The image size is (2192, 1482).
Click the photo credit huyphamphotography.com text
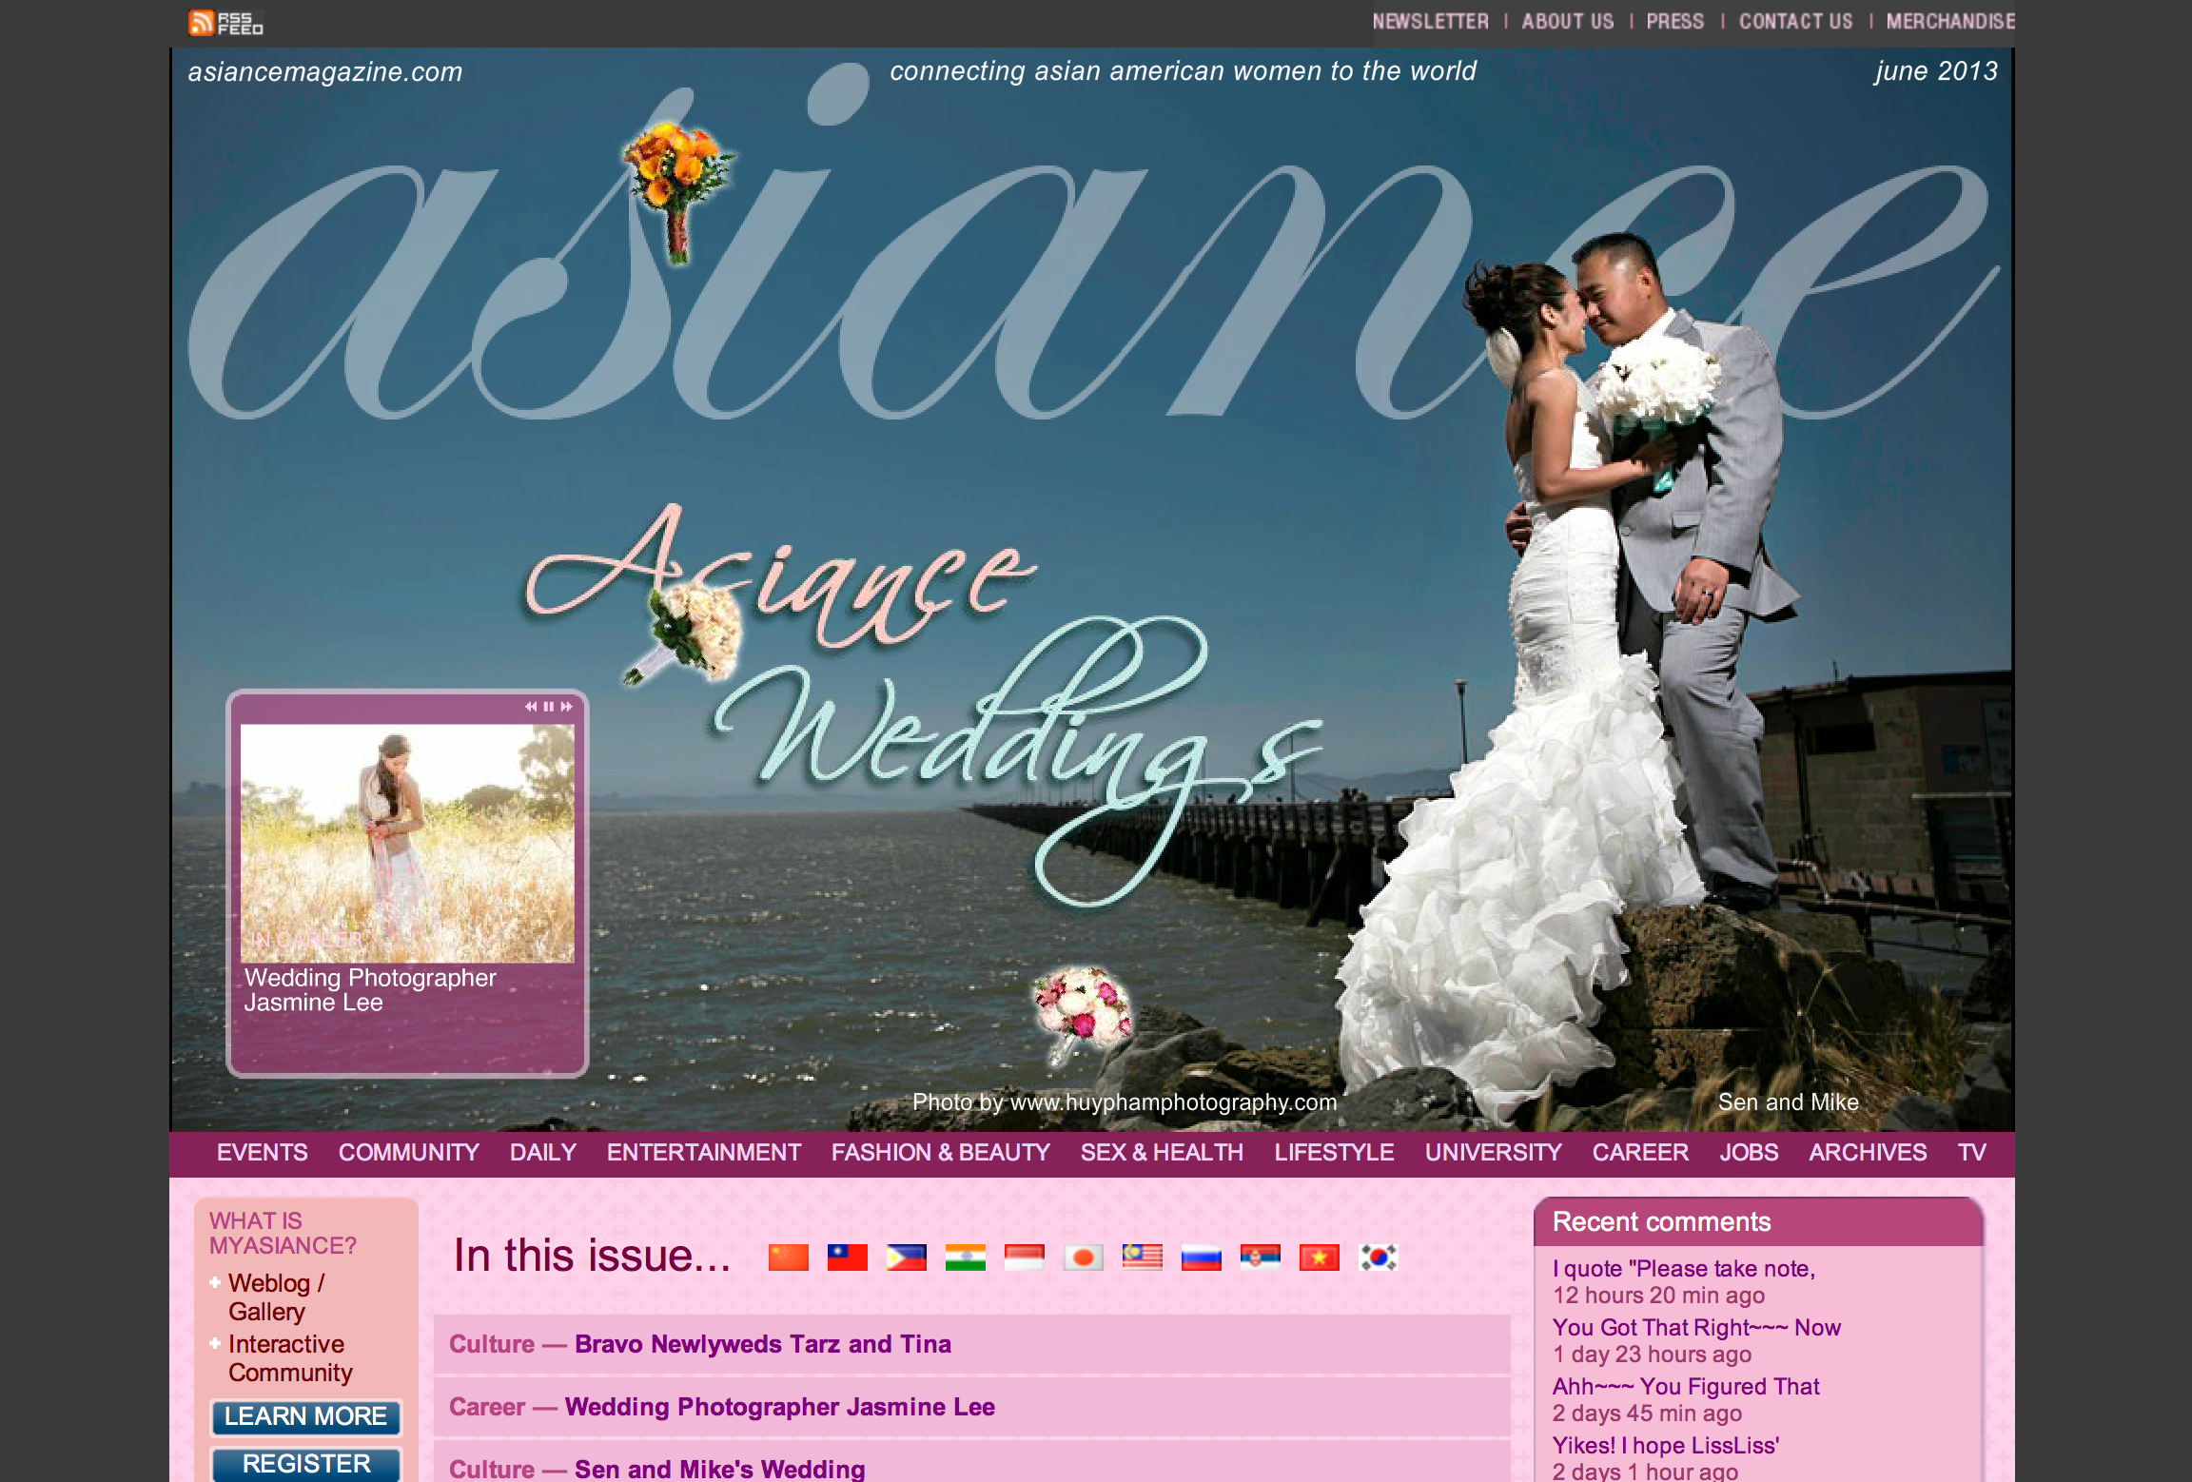[x=1125, y=1102]
